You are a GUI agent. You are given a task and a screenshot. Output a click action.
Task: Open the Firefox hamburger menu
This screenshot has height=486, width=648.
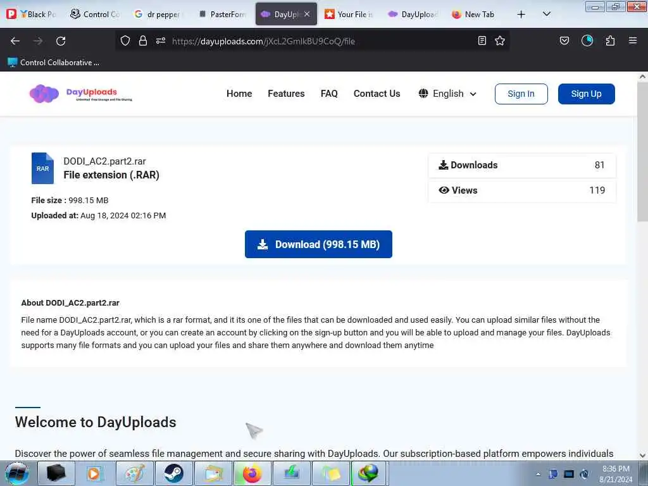(633, 40)
